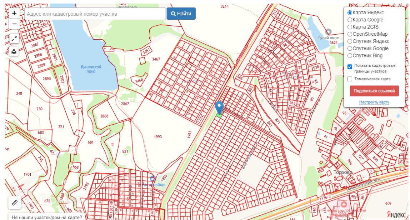This screenshot has height=220, width=410.
Task: Click the parcel labeled 2889
Action: (x=41, y=66)
